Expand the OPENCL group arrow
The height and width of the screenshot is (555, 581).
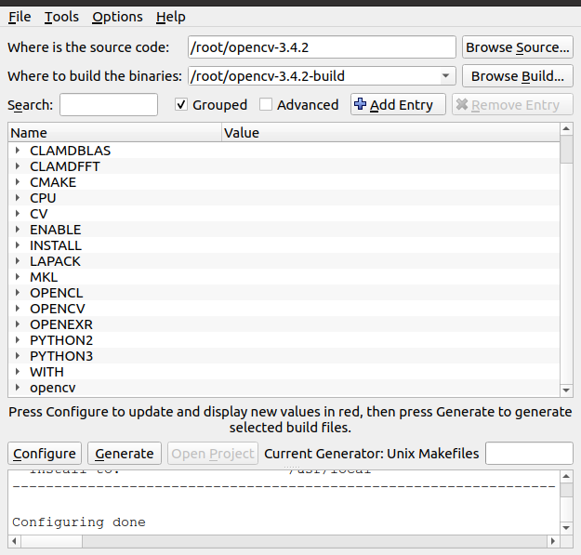click(18, 293)
